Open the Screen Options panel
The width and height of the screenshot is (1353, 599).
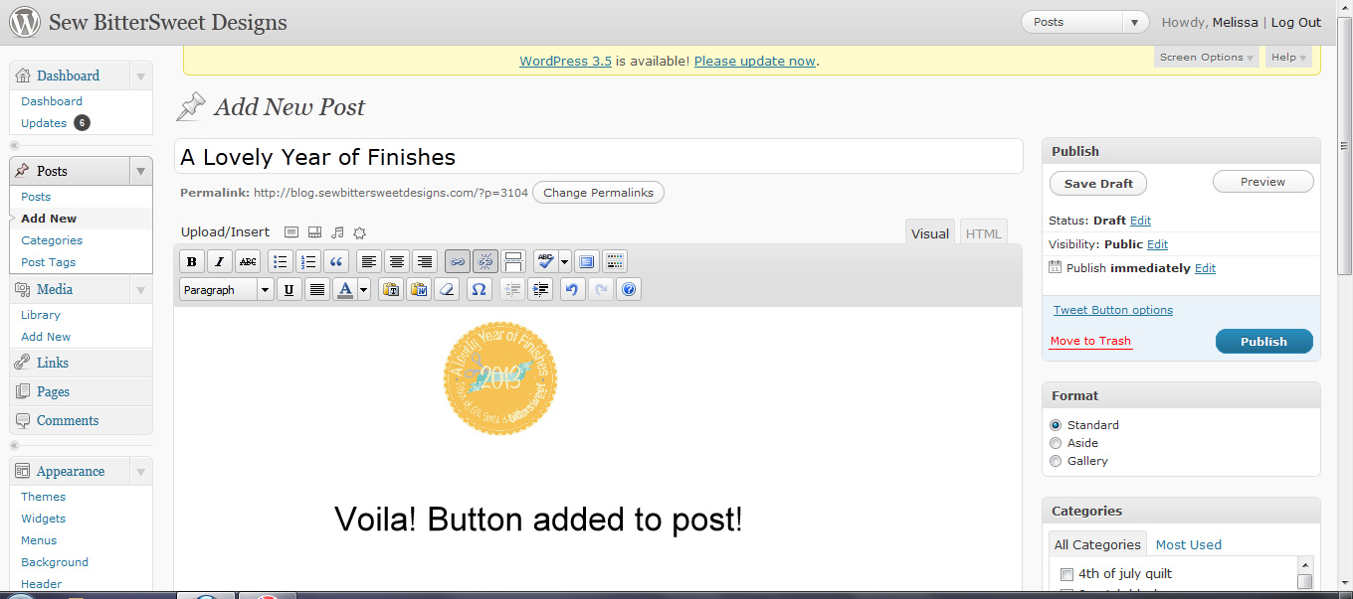[1207, 58]
